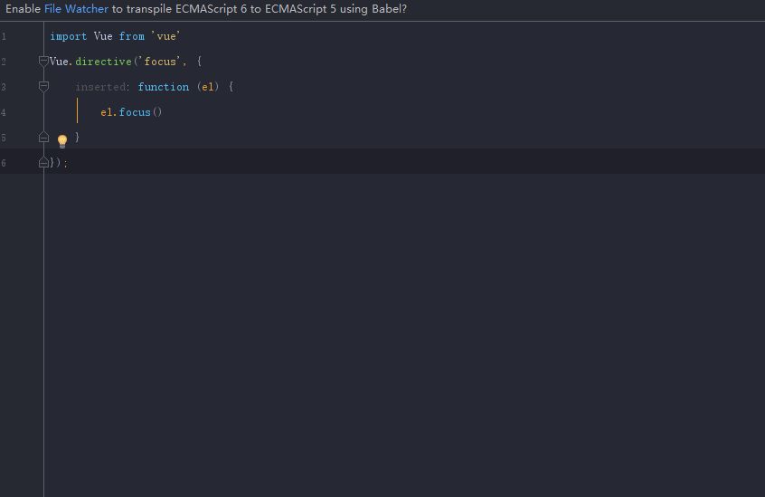Click the yellow light bulb intention icon

point(62,141)
